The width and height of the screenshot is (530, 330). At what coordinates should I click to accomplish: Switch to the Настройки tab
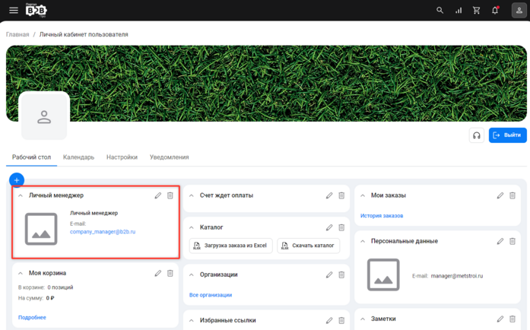click(122, 157)
